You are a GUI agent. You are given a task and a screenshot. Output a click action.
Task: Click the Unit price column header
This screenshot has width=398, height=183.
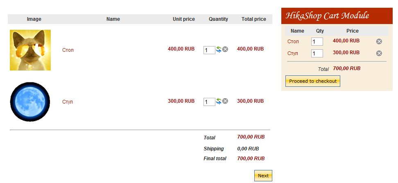tap(184, 19)
